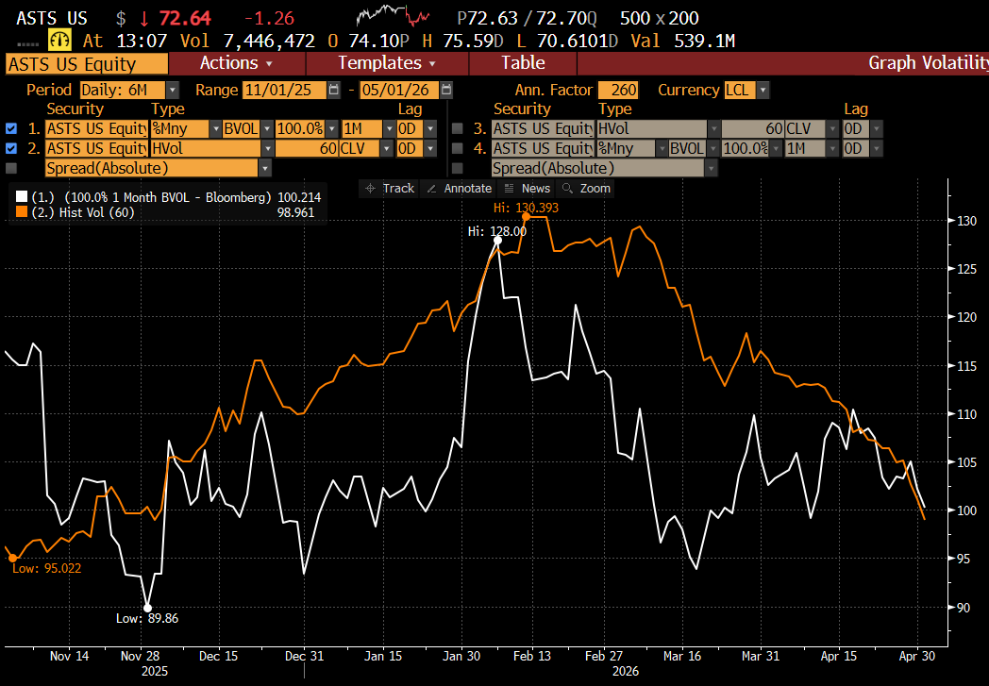The width and height of the screenshot is (989, 686).
Task: Activate the Track crosshair tool
Action: [x=390, y=188]
